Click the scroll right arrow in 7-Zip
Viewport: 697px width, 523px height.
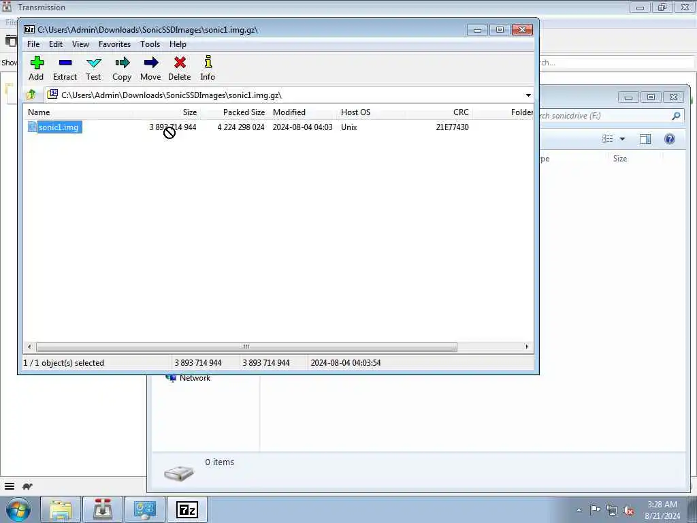click(x=528, y=347)
